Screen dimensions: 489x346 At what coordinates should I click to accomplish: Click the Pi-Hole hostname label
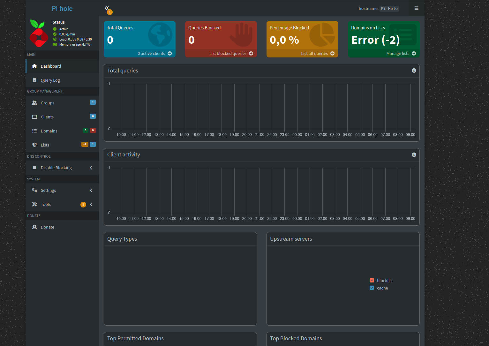pyautogui.click(x=389, y=9)
